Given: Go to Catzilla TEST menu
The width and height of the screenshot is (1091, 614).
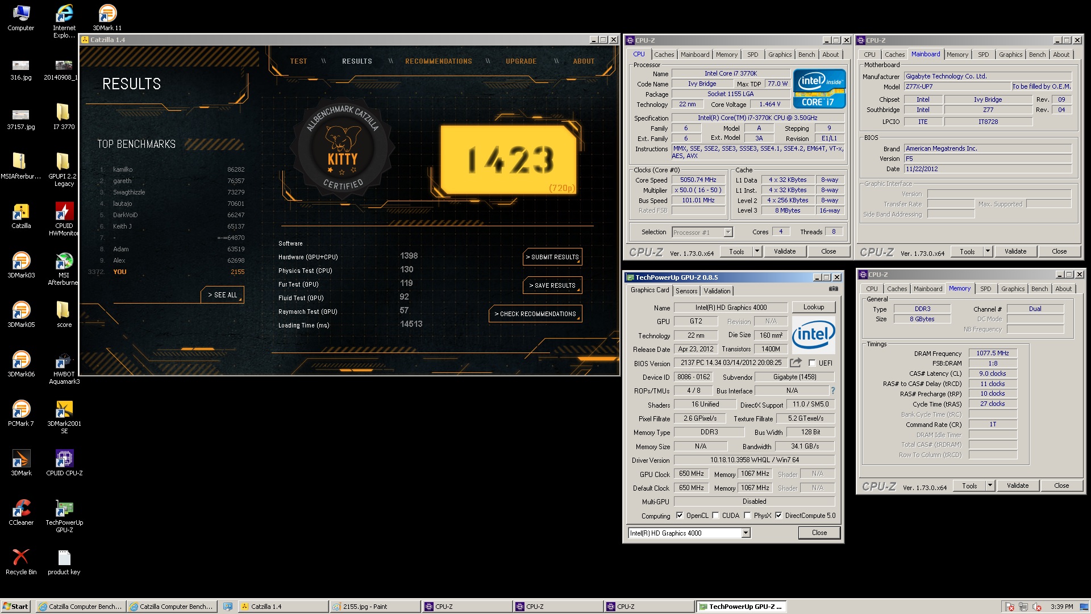Looking at the screenshot, I should tap(298, 61).
